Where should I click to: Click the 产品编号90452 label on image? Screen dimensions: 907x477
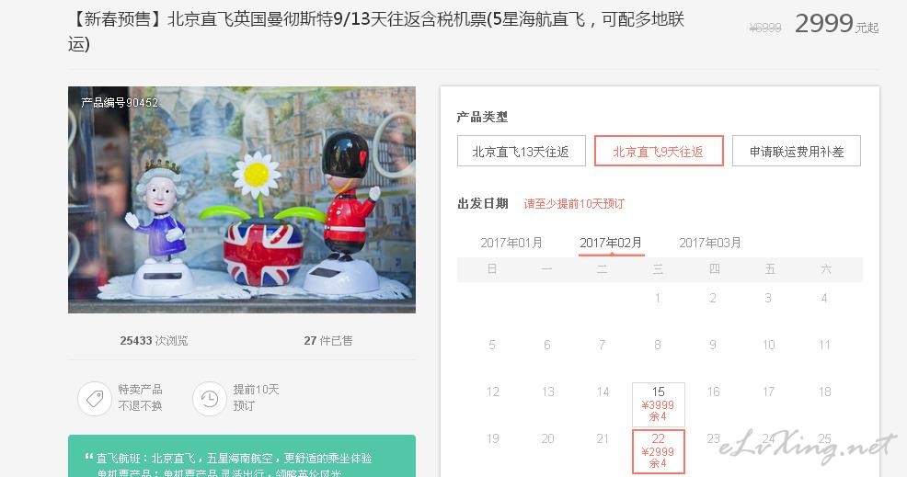(x=120, y=102)
